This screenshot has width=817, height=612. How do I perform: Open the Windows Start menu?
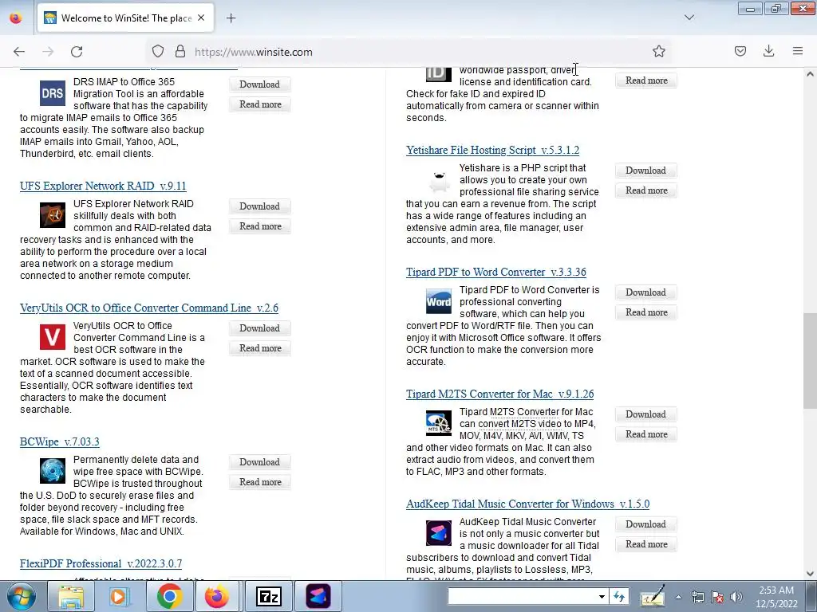(x=21, y=596)
